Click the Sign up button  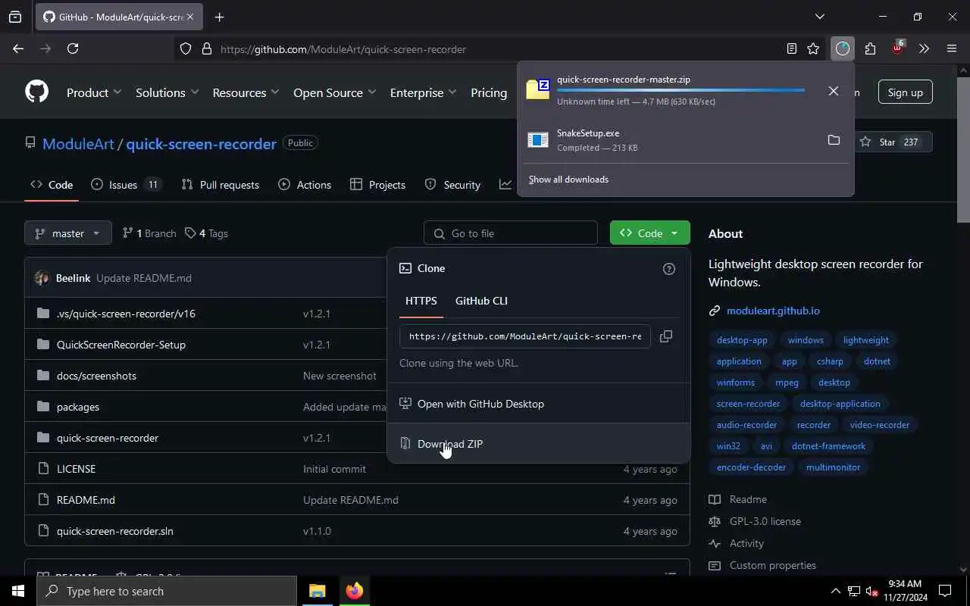tap(905, 92)
